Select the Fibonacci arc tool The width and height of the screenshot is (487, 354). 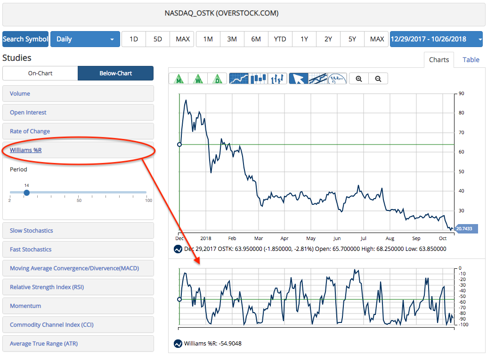pos(337,79)
